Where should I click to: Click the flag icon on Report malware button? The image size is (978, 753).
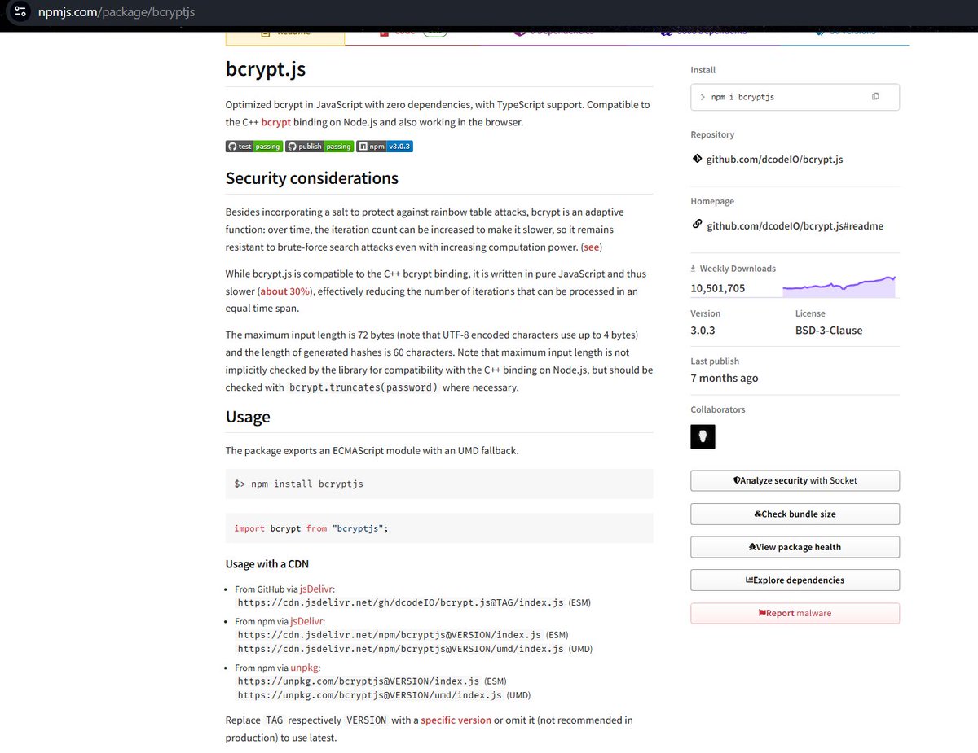pyautogui.click(x=762, y=613)
